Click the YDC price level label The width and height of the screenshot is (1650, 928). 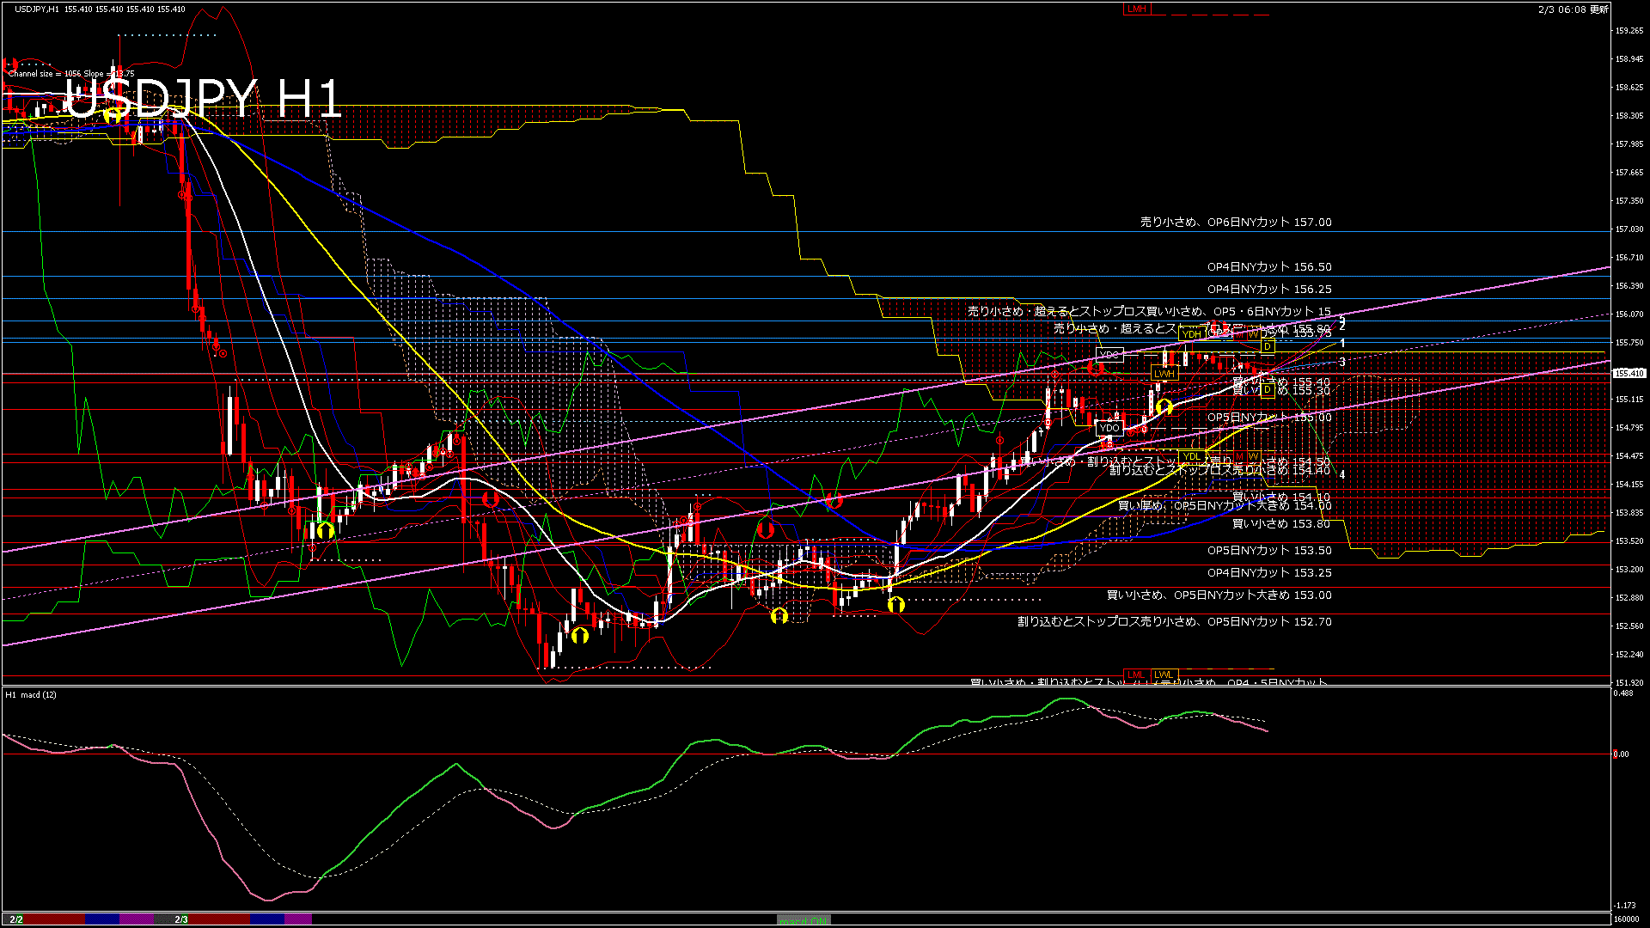(x=1109, y=354)
